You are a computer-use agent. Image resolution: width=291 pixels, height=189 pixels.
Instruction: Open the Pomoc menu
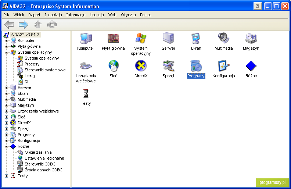click(x=146, y=15)
